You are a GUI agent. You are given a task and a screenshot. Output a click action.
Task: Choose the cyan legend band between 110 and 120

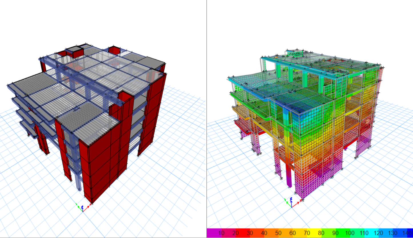click(x=372, y=233)
